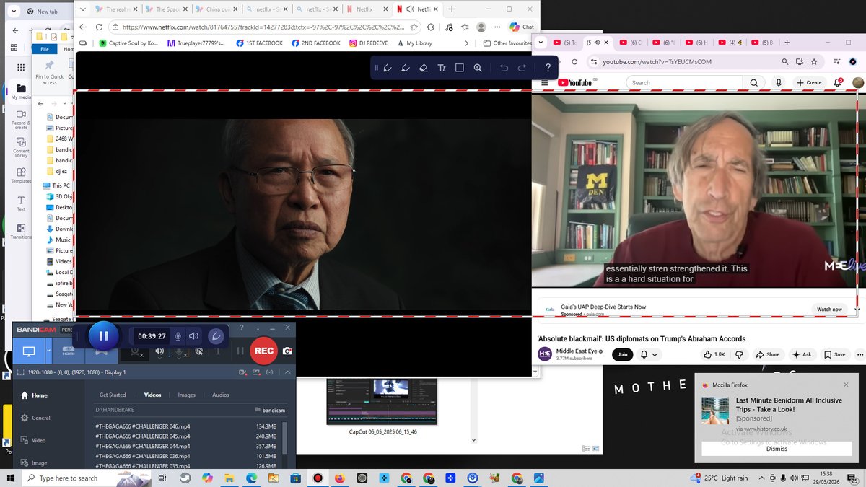866x487 pixels.
Task: Open Bandicam screen mode dropdown arrow
Action: click(x=48, y=351)
